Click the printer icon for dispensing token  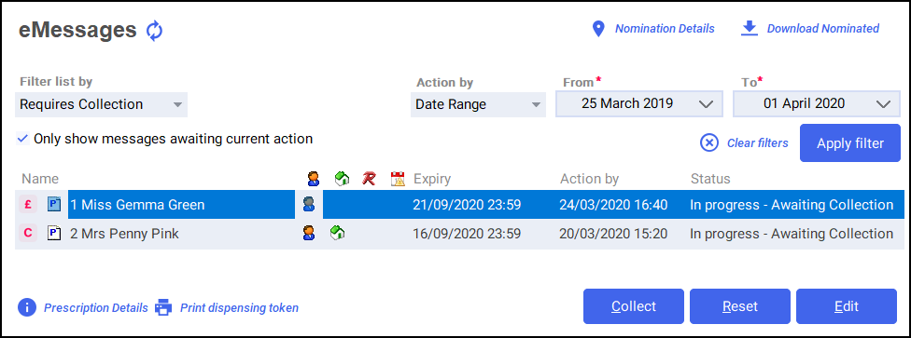pyautogui.click(x=164, y=307)
